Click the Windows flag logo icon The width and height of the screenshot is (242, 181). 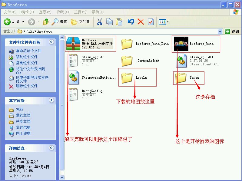point(236,12)
